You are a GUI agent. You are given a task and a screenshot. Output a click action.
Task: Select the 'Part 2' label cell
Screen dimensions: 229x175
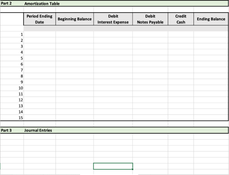pyautogui.click(x=12, y=3)
